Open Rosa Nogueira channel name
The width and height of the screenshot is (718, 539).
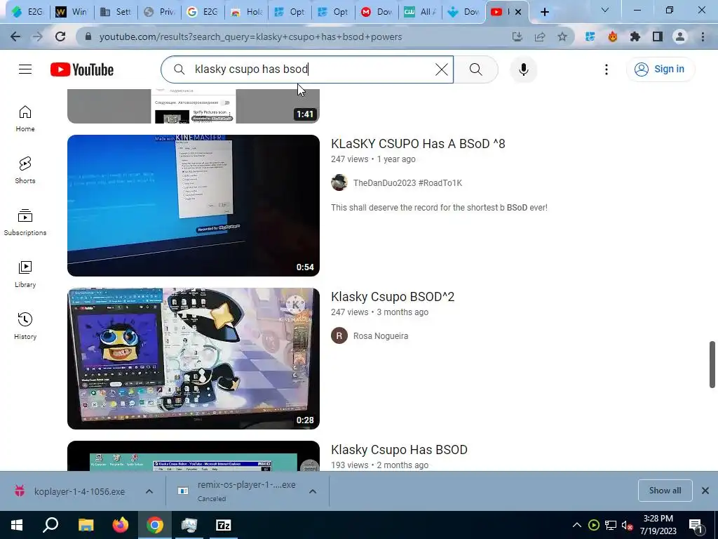381,336
